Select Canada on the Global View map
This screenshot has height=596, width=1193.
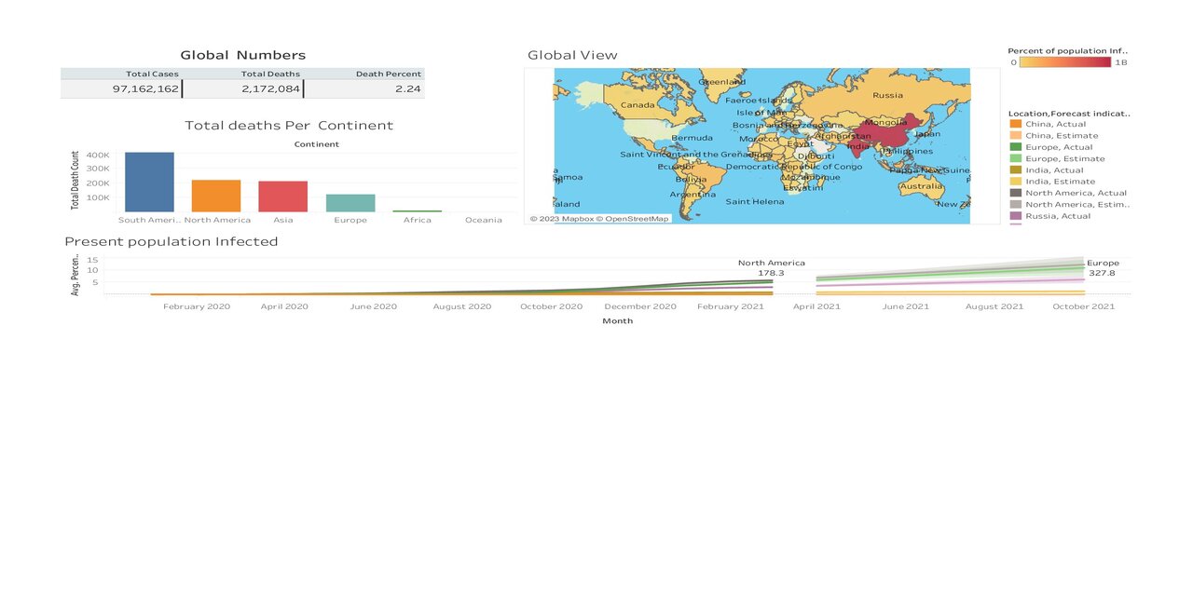click(636, 105)
